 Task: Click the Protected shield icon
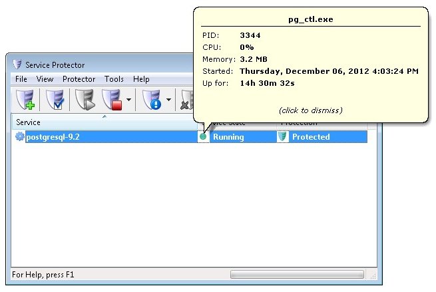click(x=282, y=136)
